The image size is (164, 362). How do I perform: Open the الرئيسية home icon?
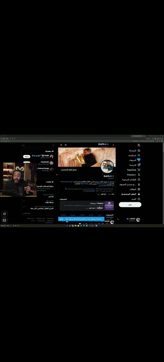click(x=139, y=151)
